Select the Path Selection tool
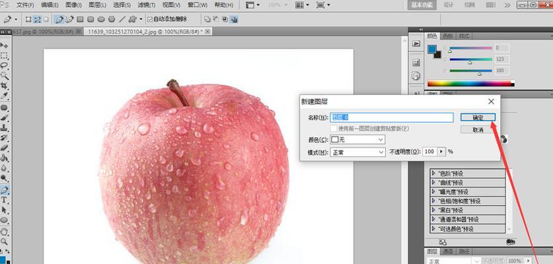 point(4,210)
